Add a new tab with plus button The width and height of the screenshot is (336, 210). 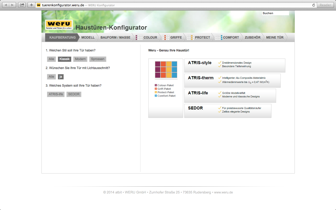[31, 5]
